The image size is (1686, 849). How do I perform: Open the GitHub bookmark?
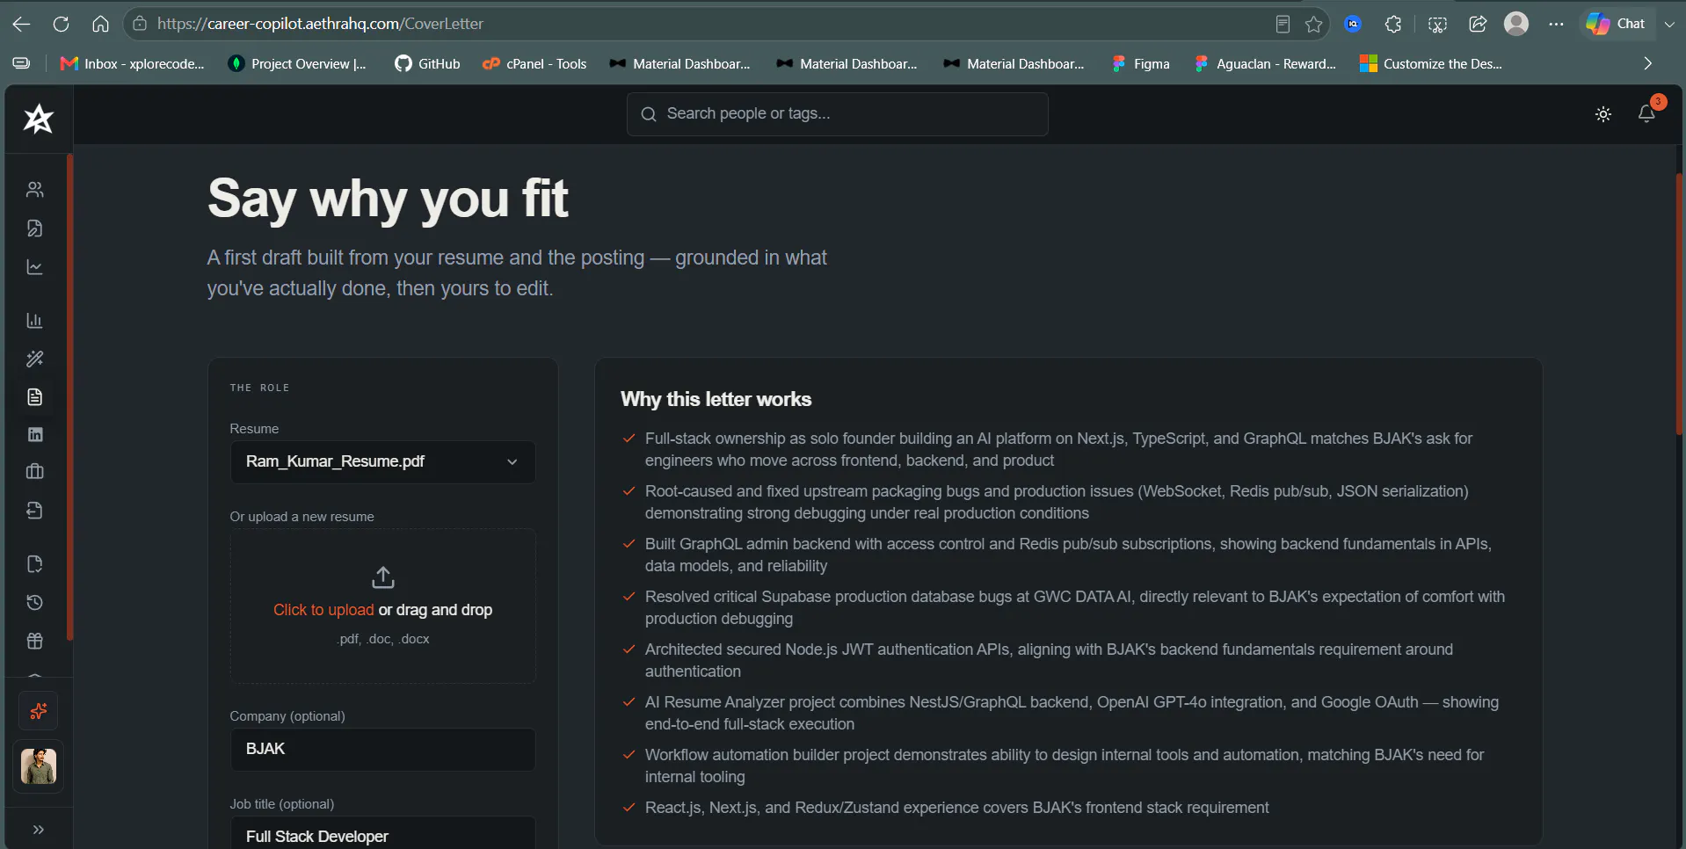pos(427,63)
